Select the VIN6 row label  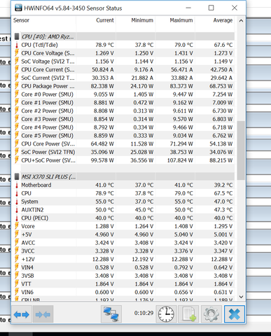[x=27, y=292]
